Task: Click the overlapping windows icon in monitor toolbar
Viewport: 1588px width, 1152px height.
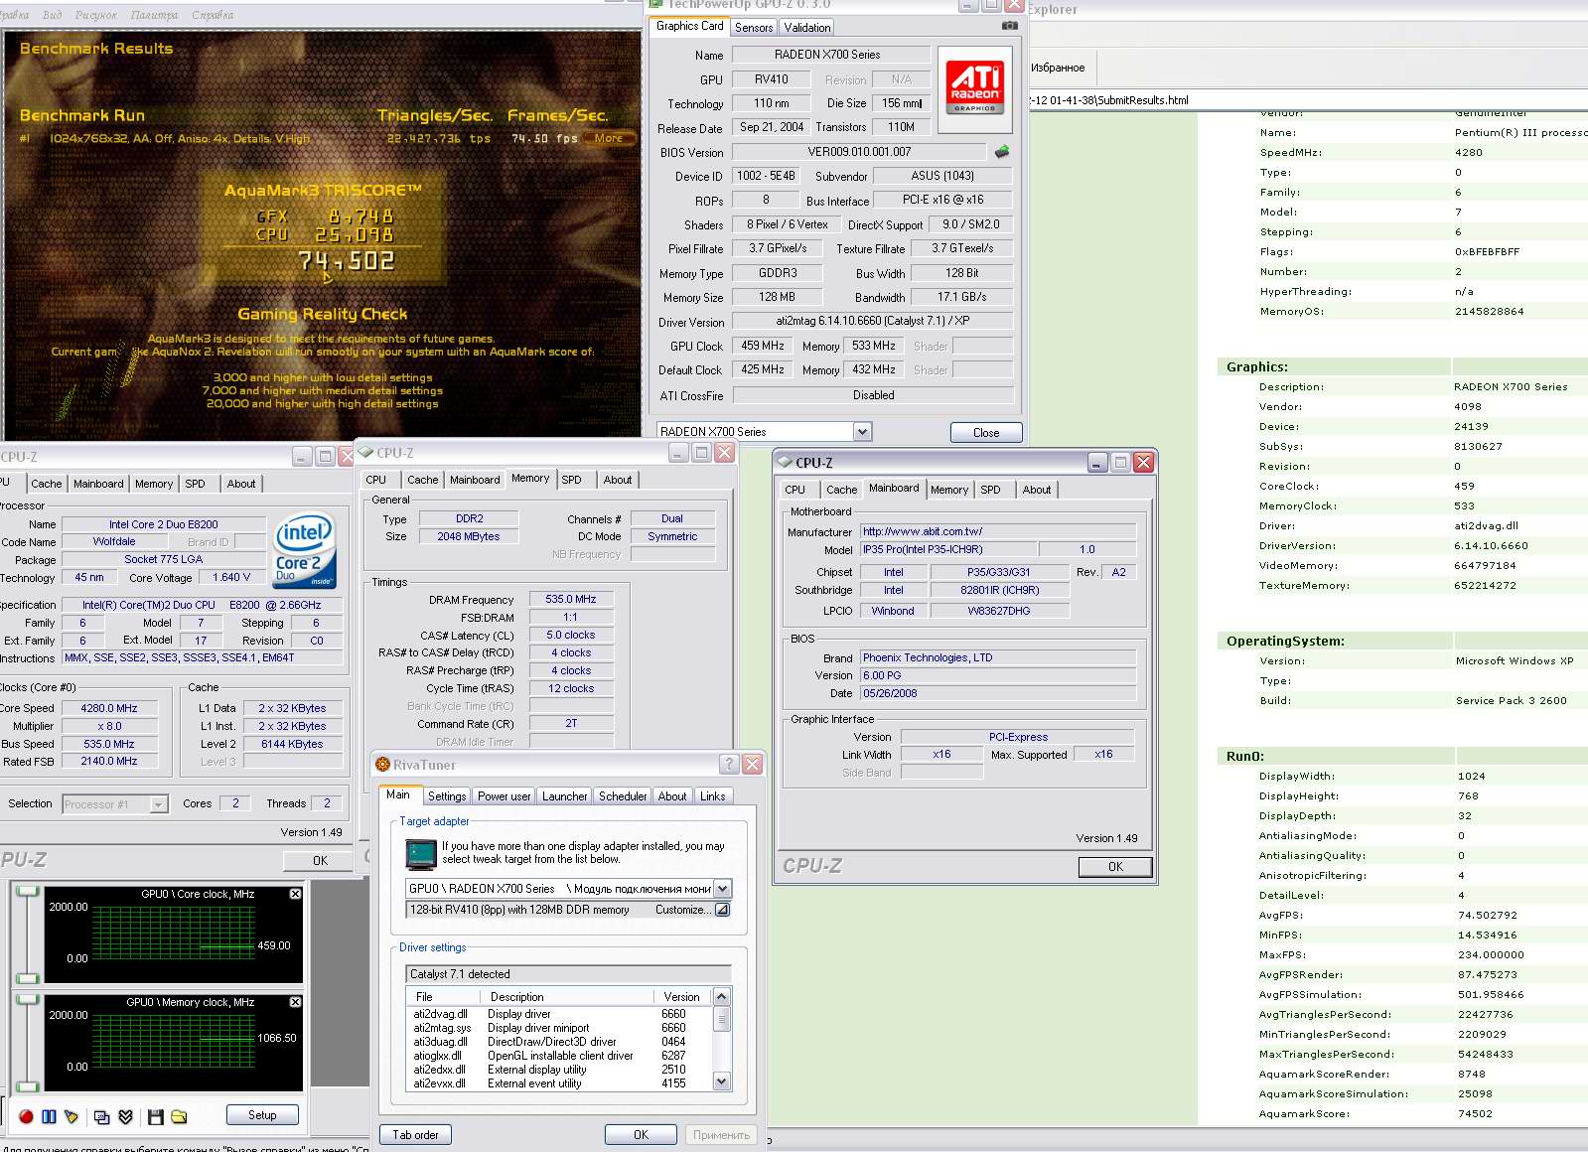Action: pos(101,1116)
